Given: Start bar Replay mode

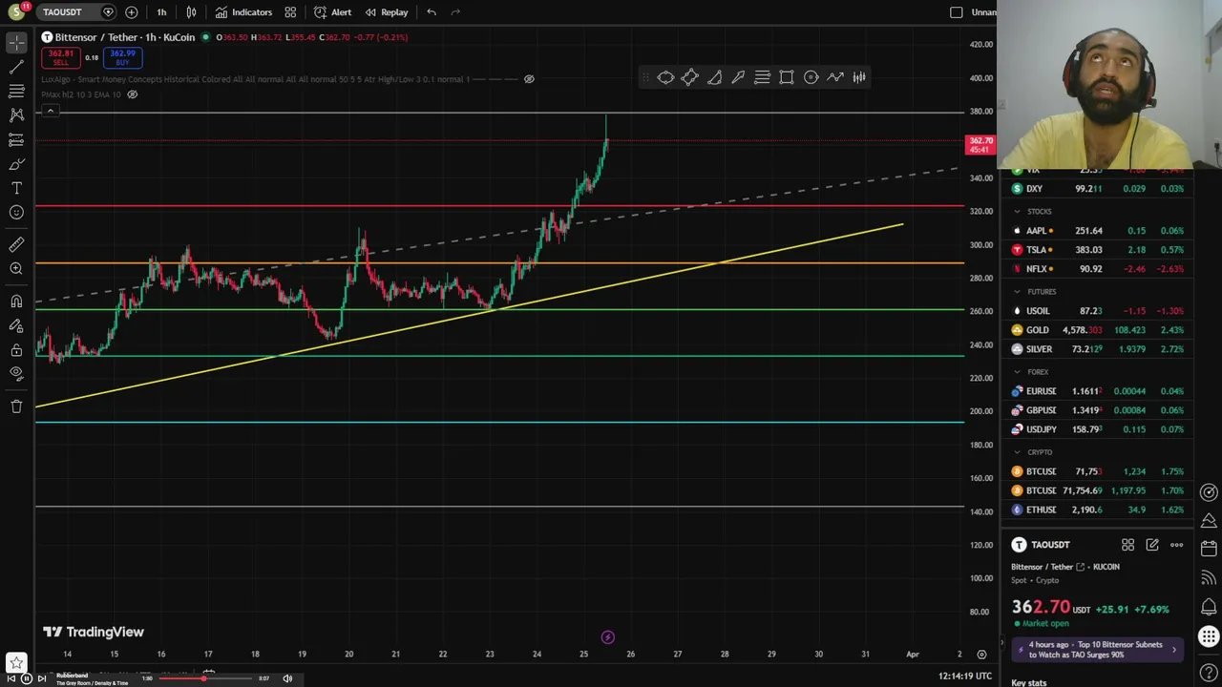Looking at the screenshot, I should 387,12.
